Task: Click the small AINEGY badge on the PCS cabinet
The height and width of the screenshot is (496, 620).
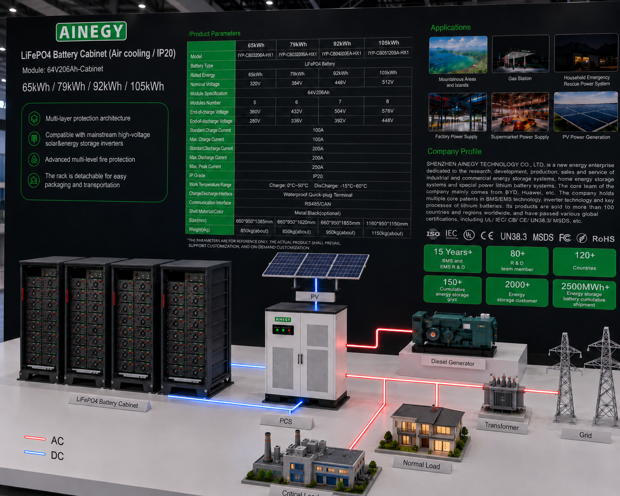Action: [283, 319]
